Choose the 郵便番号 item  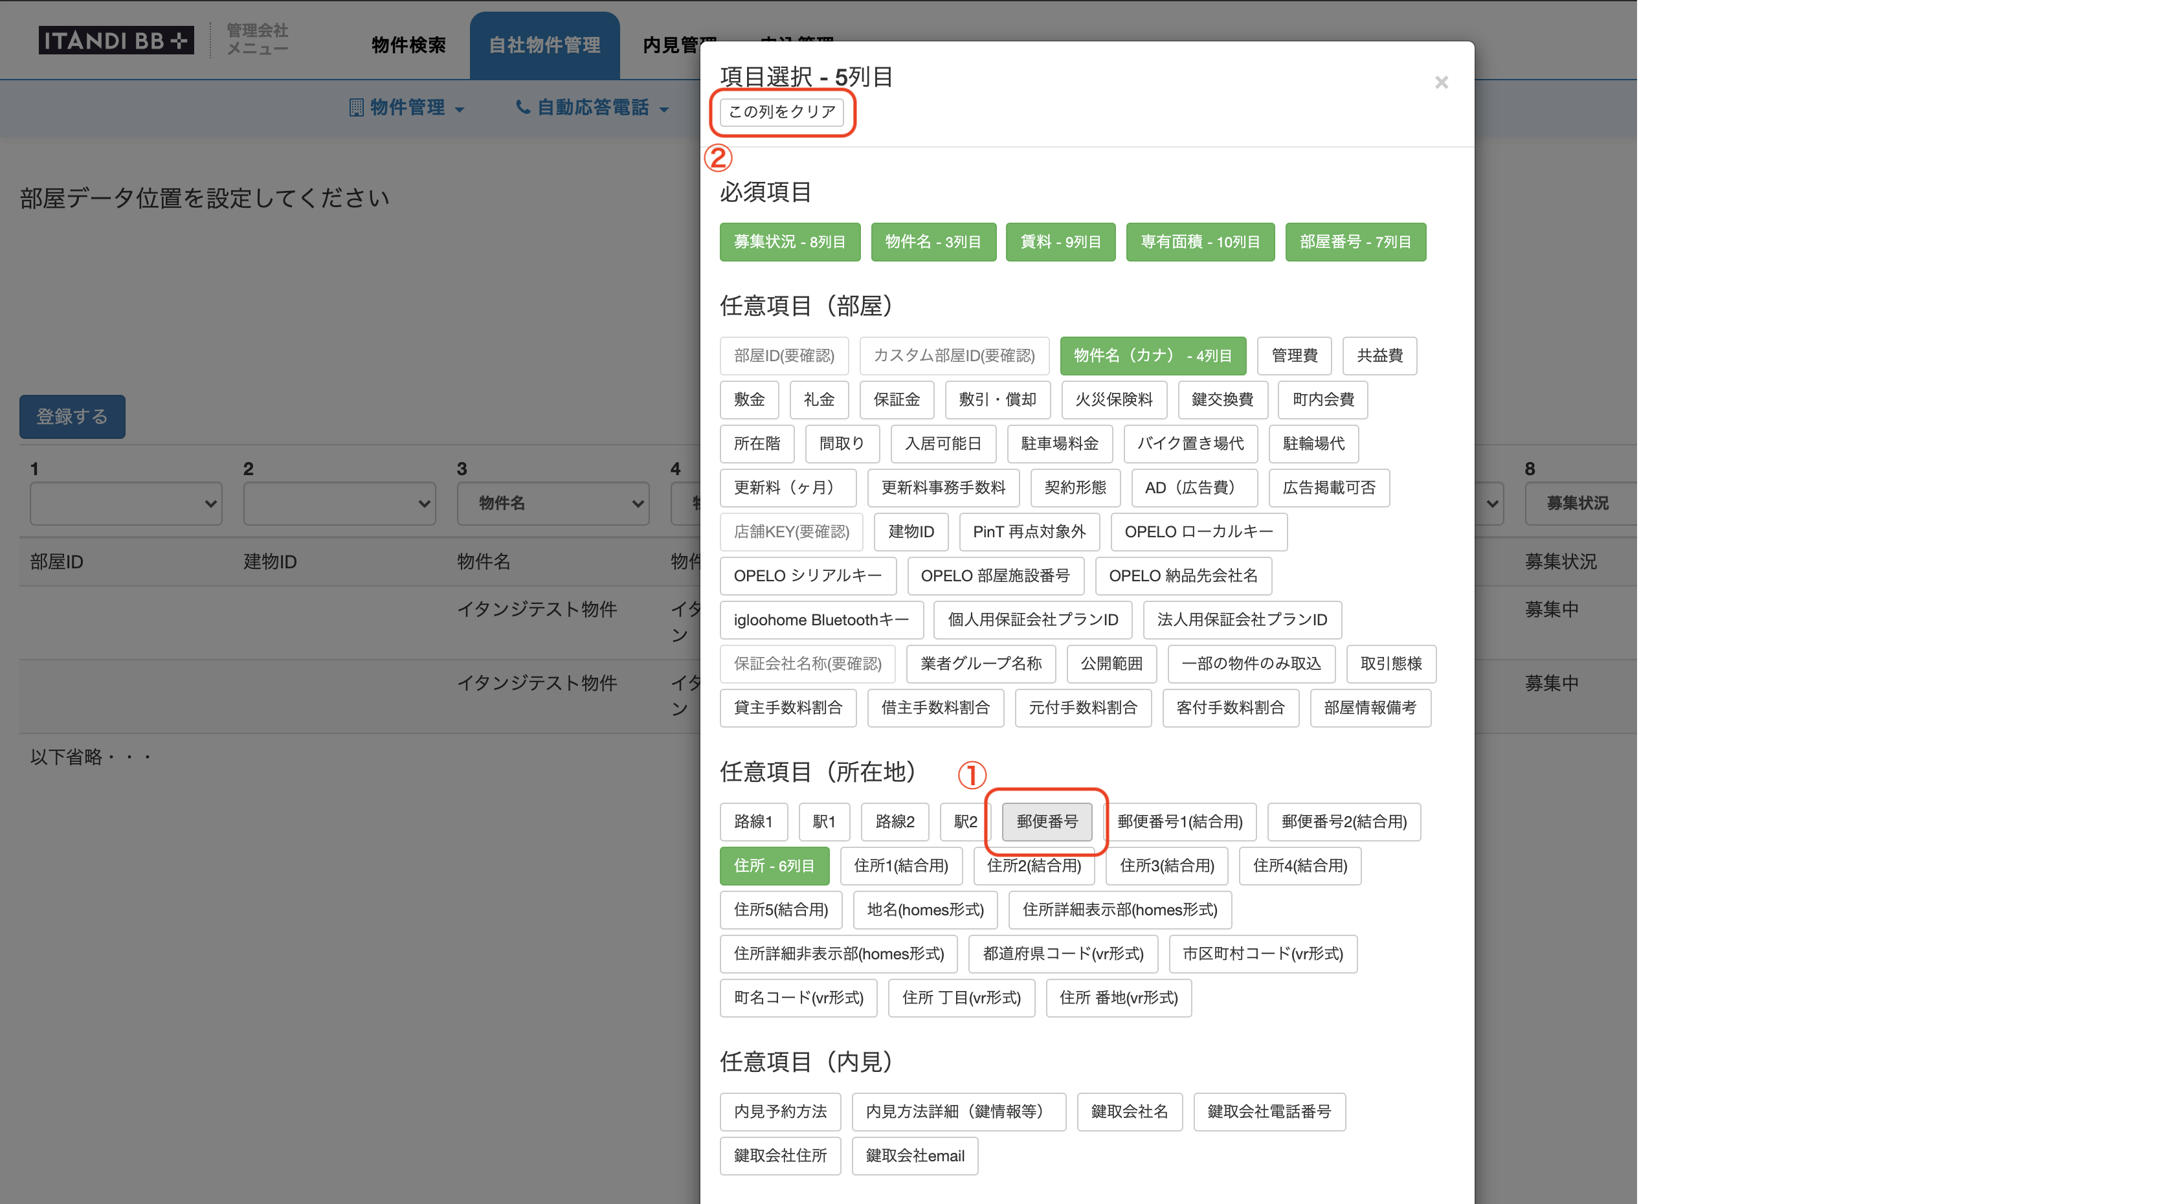(1047, 821)
